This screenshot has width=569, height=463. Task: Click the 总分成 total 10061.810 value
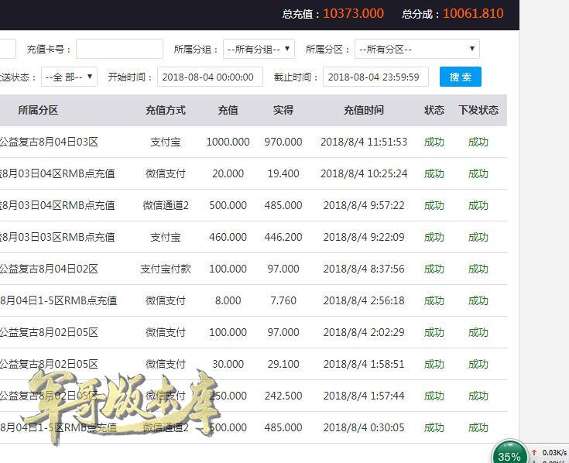473,13
